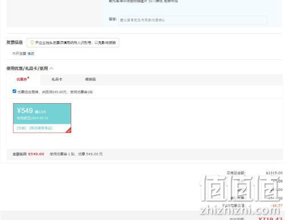Click the [限店铺限商品] label on coupon
The height and width of the screenshot is (220, 285).
click(40, 128)
